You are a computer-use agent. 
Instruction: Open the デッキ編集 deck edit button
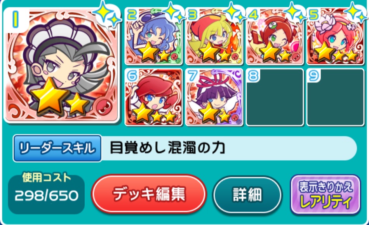pos(149,194)
